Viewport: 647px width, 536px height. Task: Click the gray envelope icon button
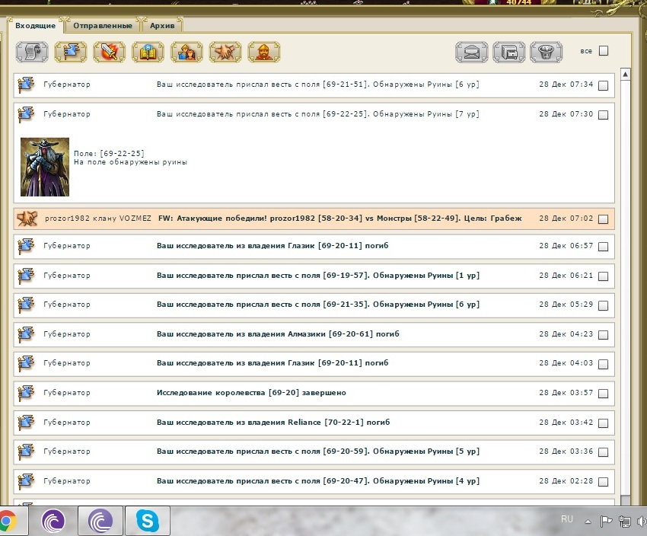click(x=472, y=52)
